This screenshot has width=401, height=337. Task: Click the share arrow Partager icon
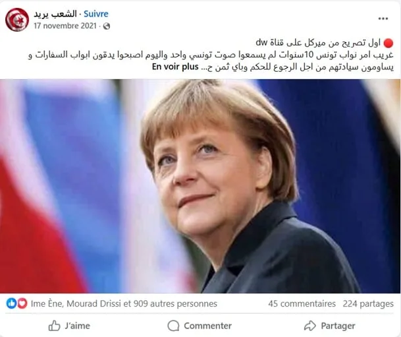pyautogui.click(x=310, y=326)
